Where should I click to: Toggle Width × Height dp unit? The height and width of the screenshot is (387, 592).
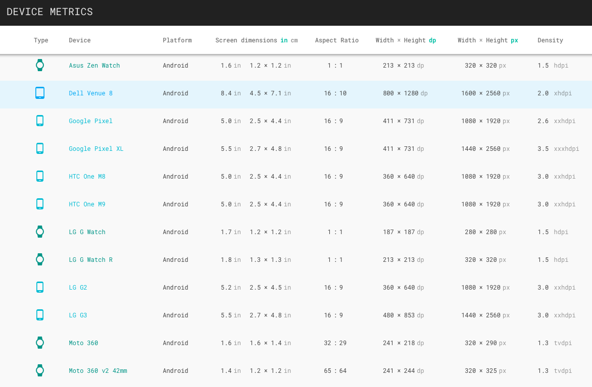(432, 40)
